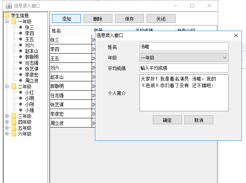246x183 pixels.
Task: Expand the 四年级 tree node
Action: (x=7, y=122)
